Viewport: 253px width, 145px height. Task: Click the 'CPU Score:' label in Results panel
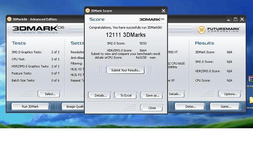pyautogui.click(x=203, y=81)
